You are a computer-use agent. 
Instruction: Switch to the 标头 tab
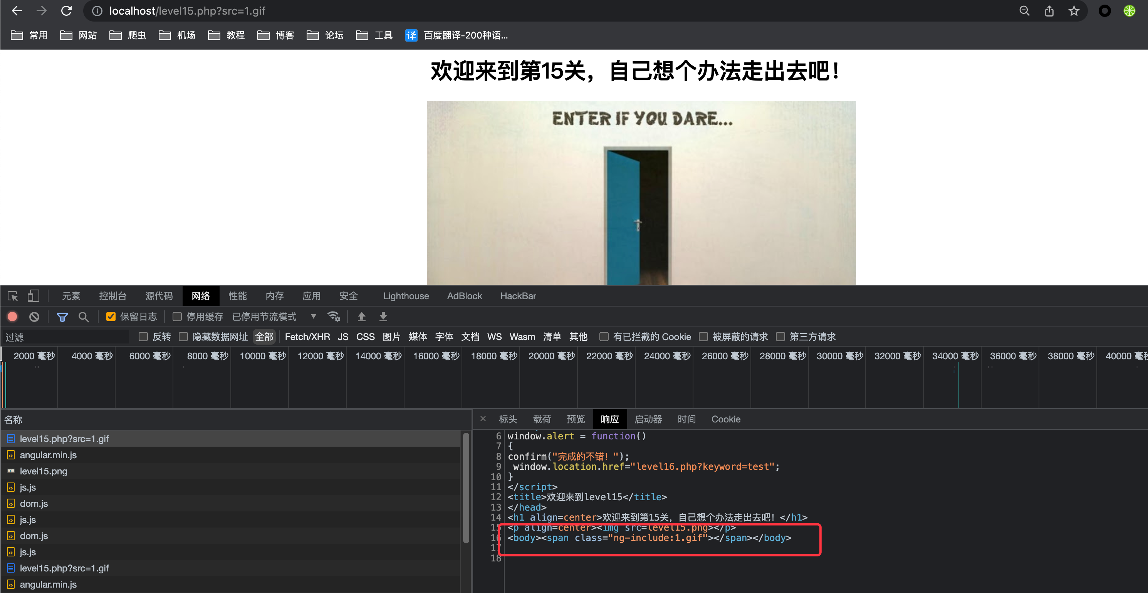[x=508, y=419]
